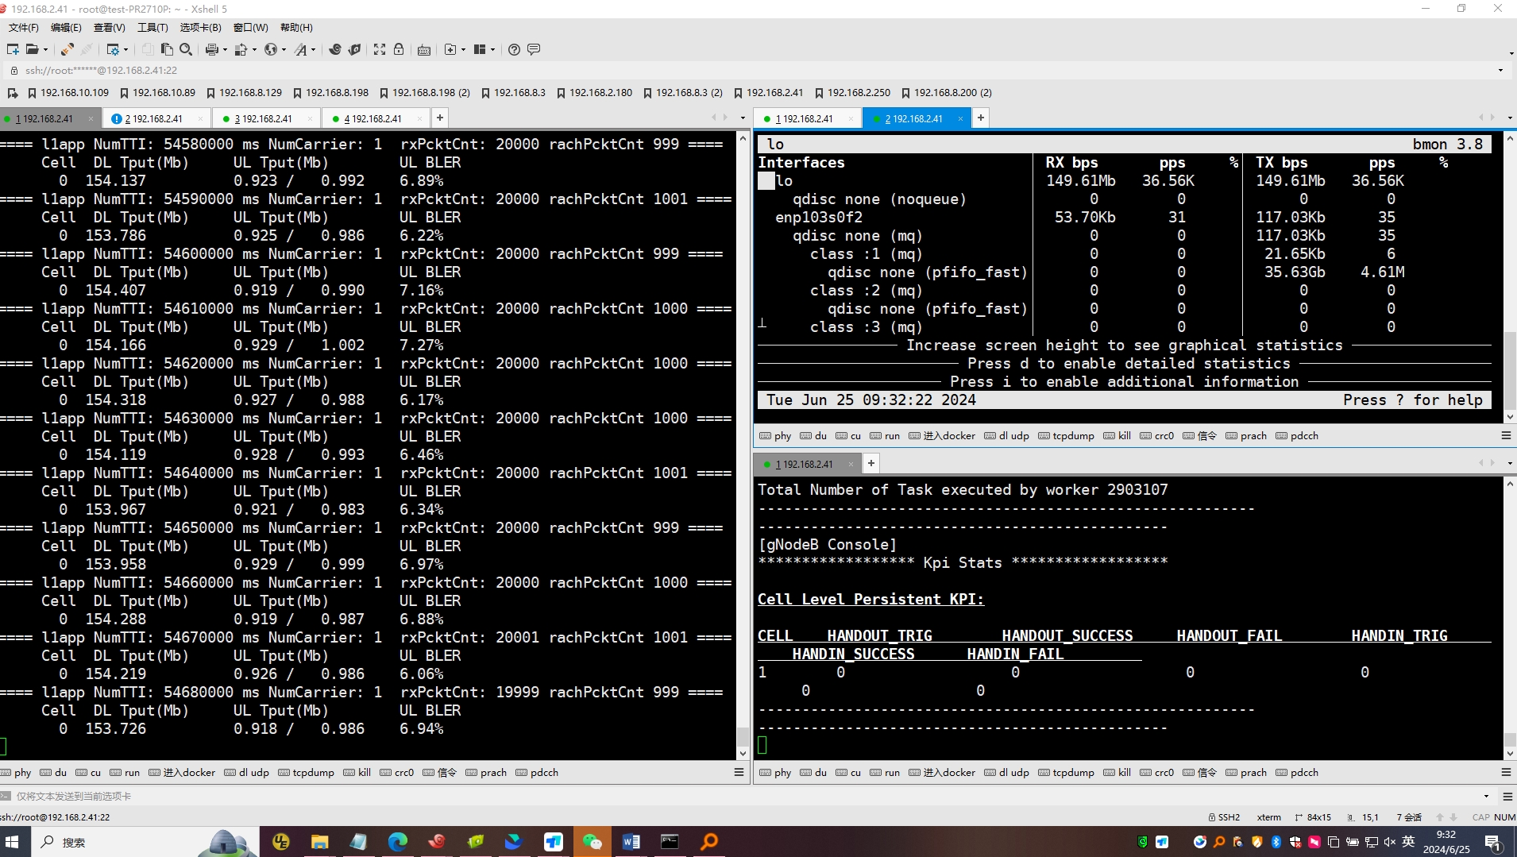Screen dimensions: 1517x857
Task: Toggle the lock screen padlock icon
Action: click(399, 49)
